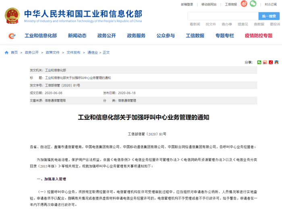Click title row text in info table
The width and height of the screenshot is (282, 209).
78,78
